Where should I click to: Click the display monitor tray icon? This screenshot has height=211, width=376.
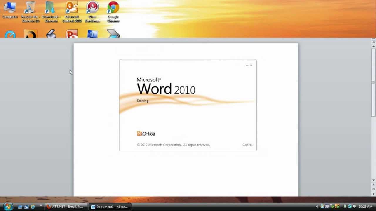click(x=327, y=206)
